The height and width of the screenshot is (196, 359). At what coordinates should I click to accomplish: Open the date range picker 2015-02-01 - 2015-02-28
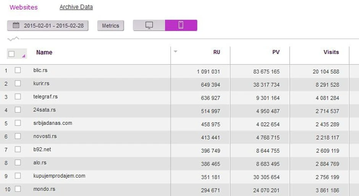tap(48, 26)
